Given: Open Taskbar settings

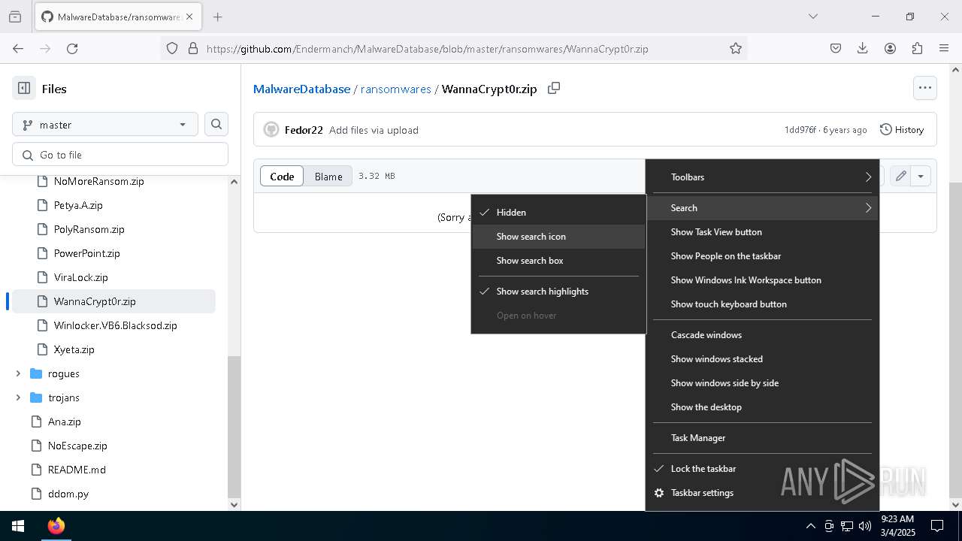Looking at the screenshot, I should click(x=762, y=493).
